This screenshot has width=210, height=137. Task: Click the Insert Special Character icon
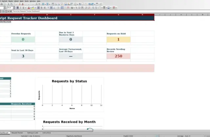point(75,4)
